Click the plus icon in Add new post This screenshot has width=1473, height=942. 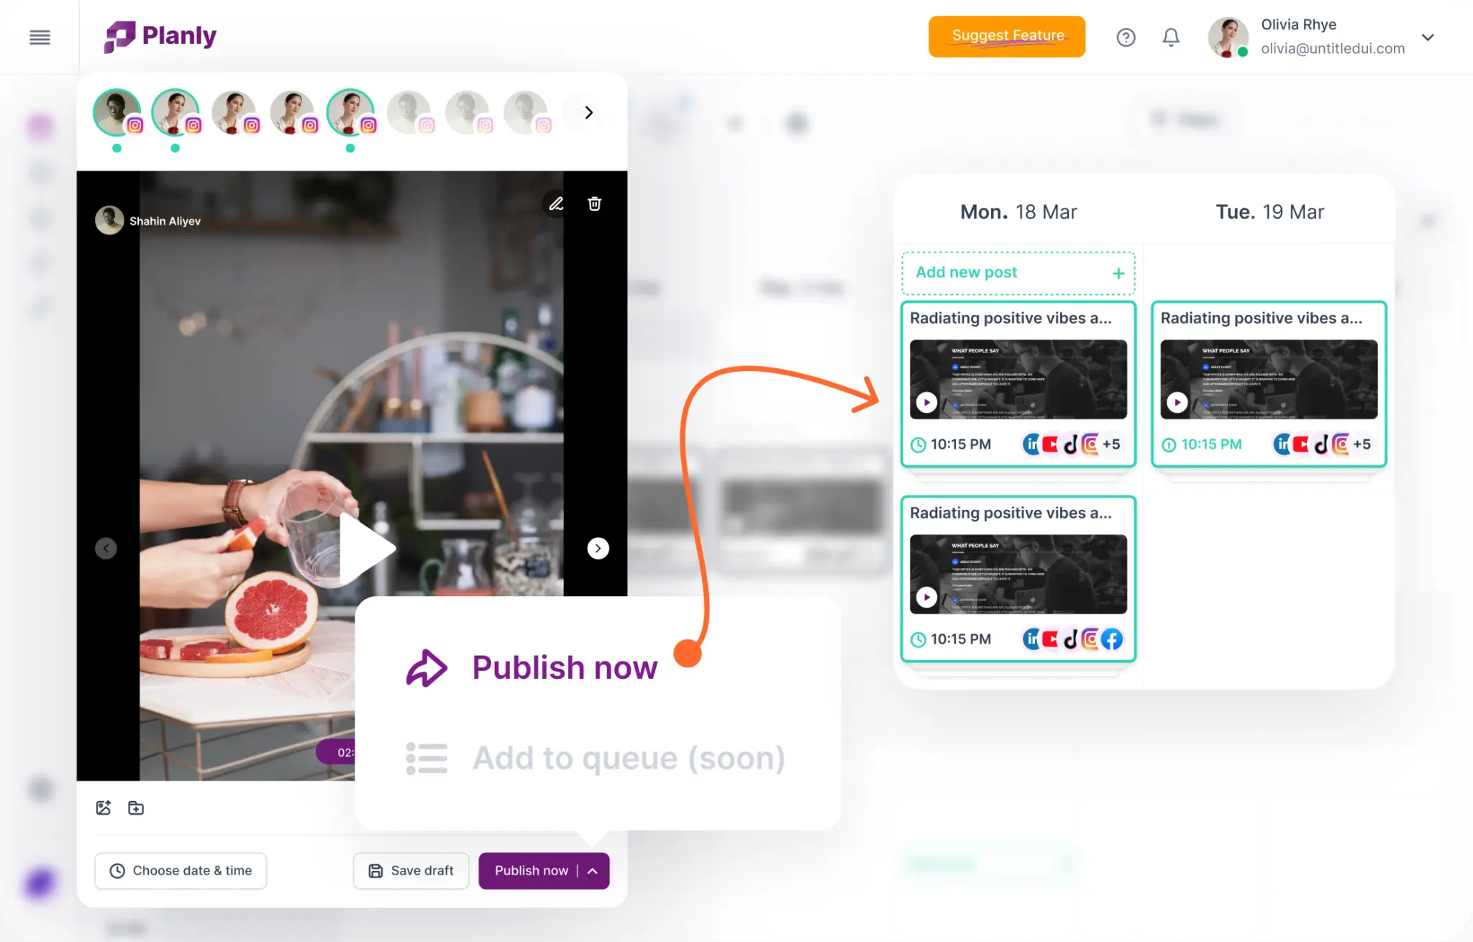tap(1118, 273)
